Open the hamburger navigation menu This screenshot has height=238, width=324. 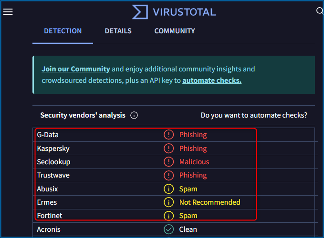[x=8, y=12]
